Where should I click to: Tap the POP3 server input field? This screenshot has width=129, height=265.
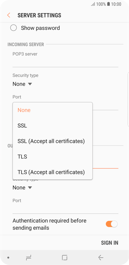(x=65, y=62)
